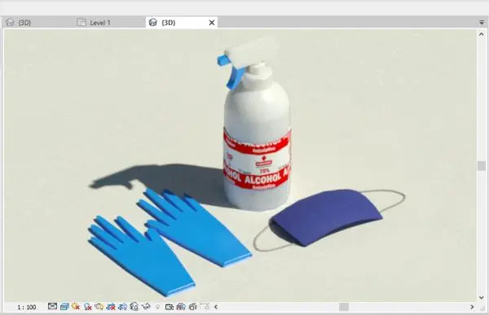Open Temporary Hide/Isolate glasses icon
The width and height of the screenshot is (489, 315).
click(x=146, y=307)
